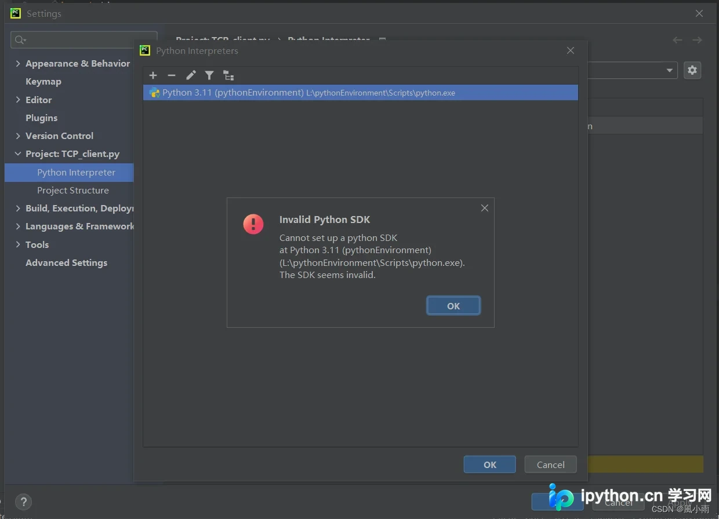The width and height of the screenshot is (719, 519).
Task: Open help with the question mark icon
Action: point(23,502)
